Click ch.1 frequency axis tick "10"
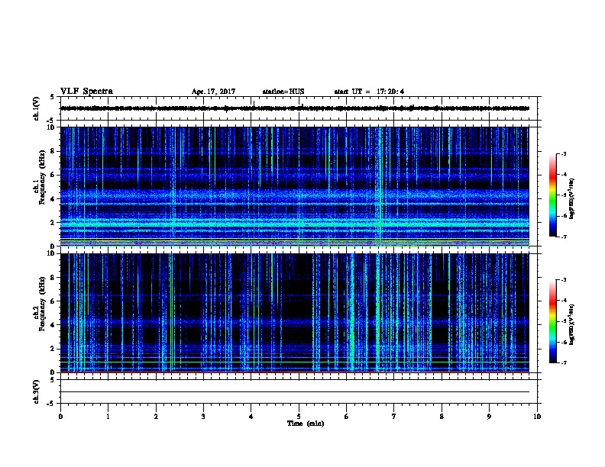The height and width of the screenshot is (467, 605). point(51,127)
